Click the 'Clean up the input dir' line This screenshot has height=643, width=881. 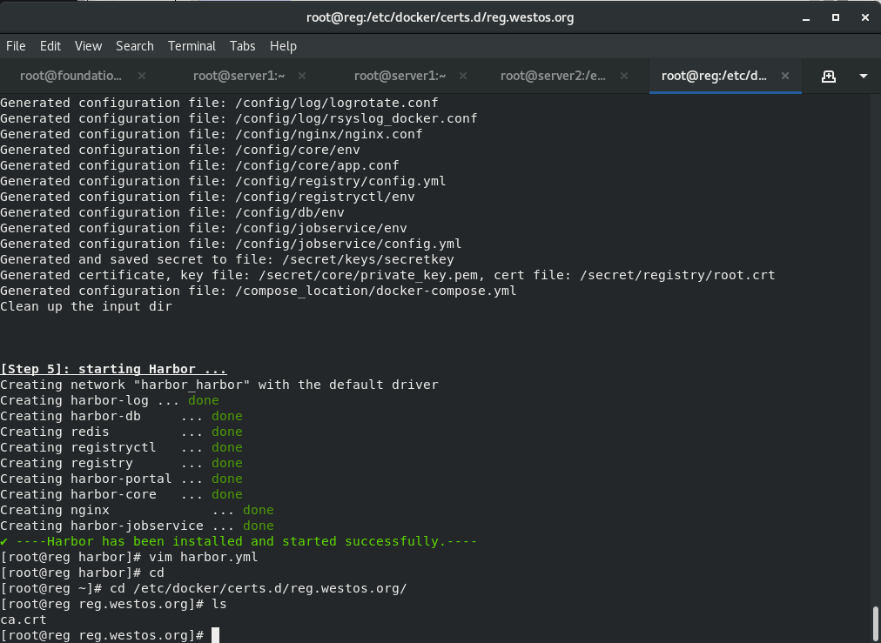[x=86, y=306]
